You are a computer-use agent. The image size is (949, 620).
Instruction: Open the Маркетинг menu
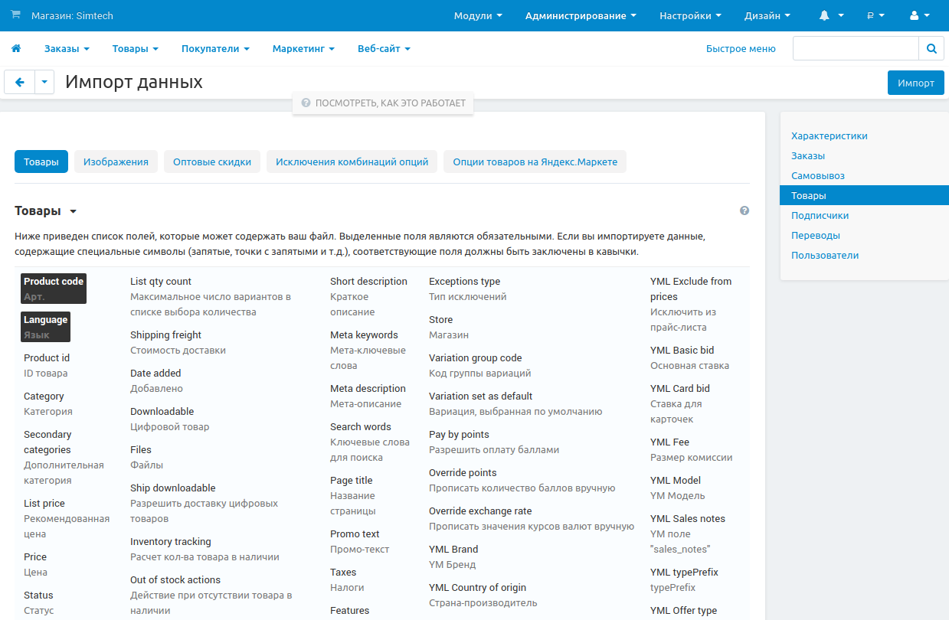pos(303,49)
